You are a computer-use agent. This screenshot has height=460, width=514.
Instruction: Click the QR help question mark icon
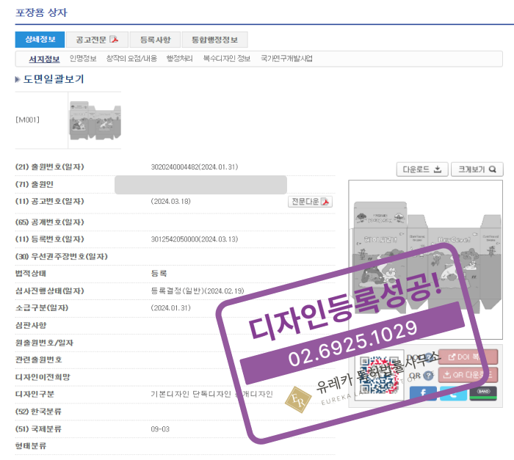click(x=427, y=376)
